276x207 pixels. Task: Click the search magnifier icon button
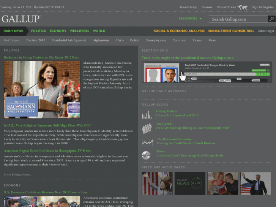click(271, 19)
